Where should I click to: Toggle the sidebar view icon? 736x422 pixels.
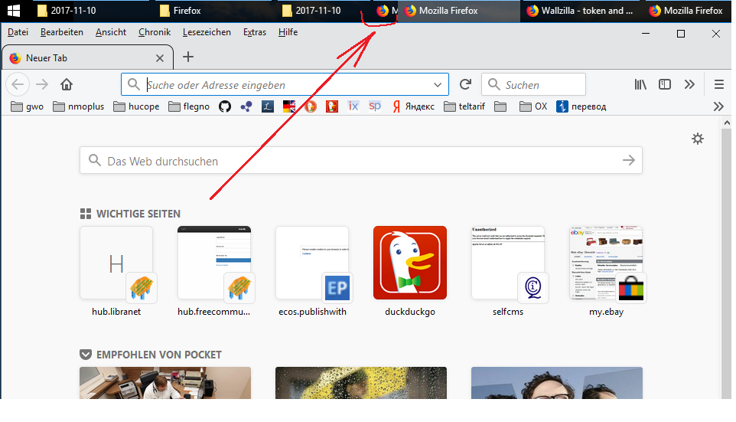click(x=665, y=85)
